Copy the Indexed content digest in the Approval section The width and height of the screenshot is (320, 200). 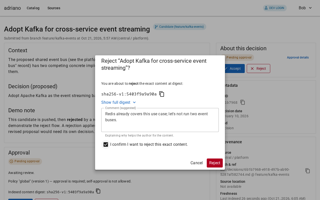pyautogui.click(x=98, y=191)
